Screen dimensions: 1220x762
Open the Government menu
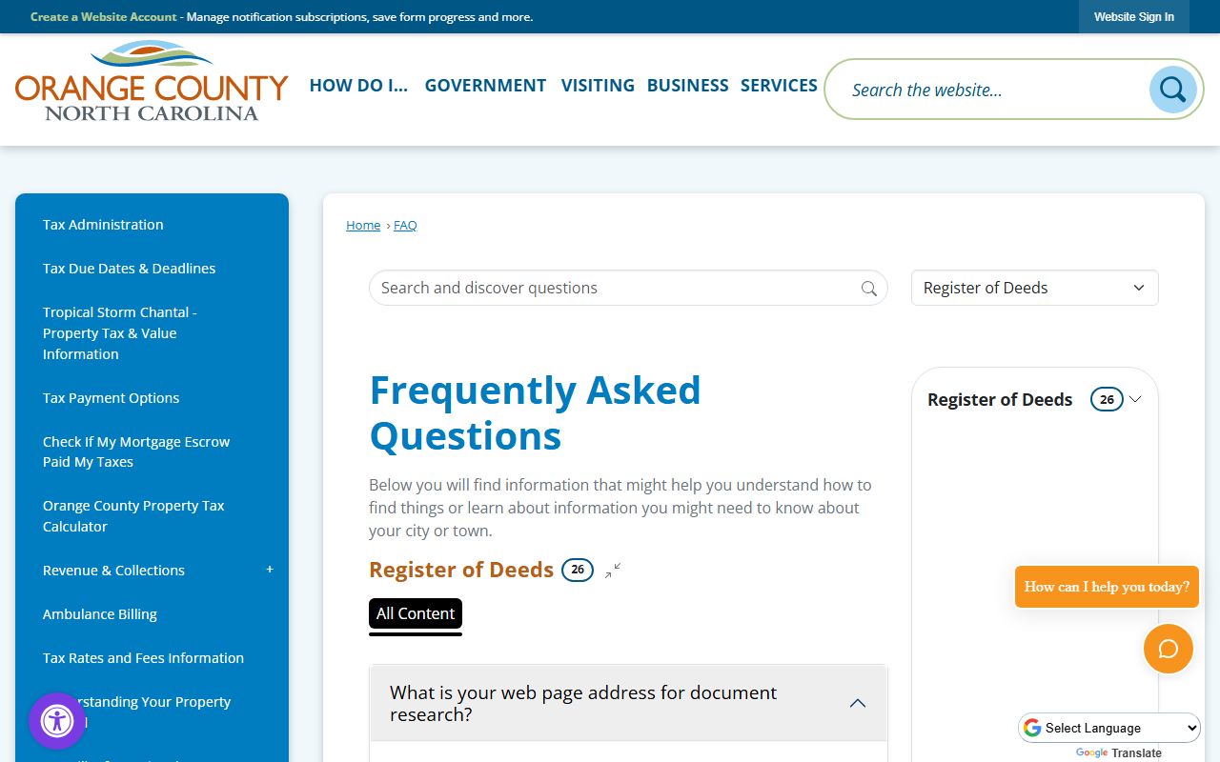[x=485, y=85]
